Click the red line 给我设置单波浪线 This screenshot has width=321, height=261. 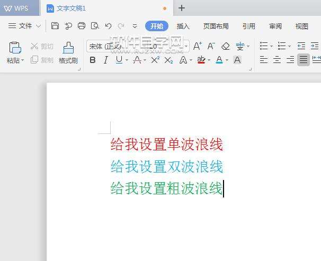coord(167,144)
